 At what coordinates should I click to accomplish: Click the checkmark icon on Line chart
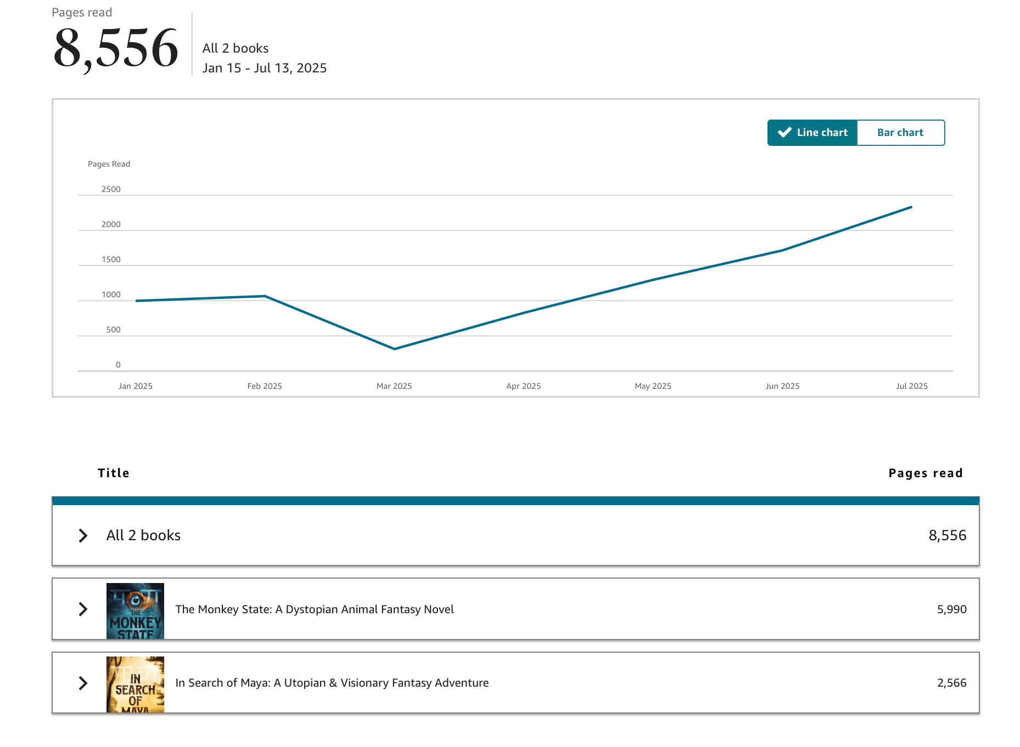point(785,132)
